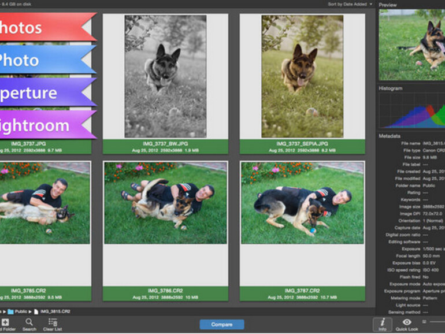Viewport: 445px width, 334px height.
Task: Click the Histogram graph
Action: tap(412, 111)
